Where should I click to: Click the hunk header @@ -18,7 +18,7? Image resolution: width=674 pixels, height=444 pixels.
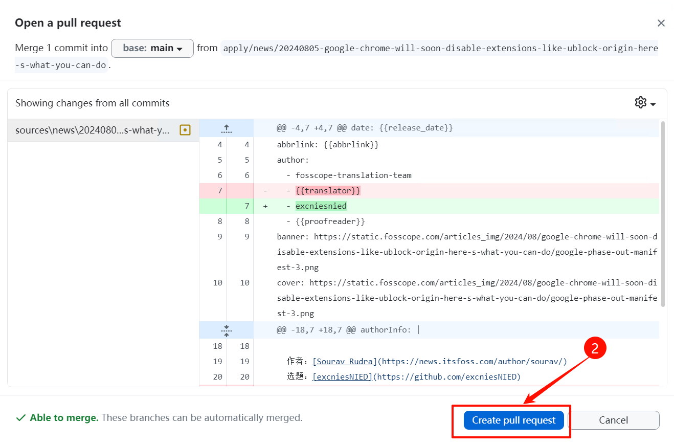click(x=348, y=330)
